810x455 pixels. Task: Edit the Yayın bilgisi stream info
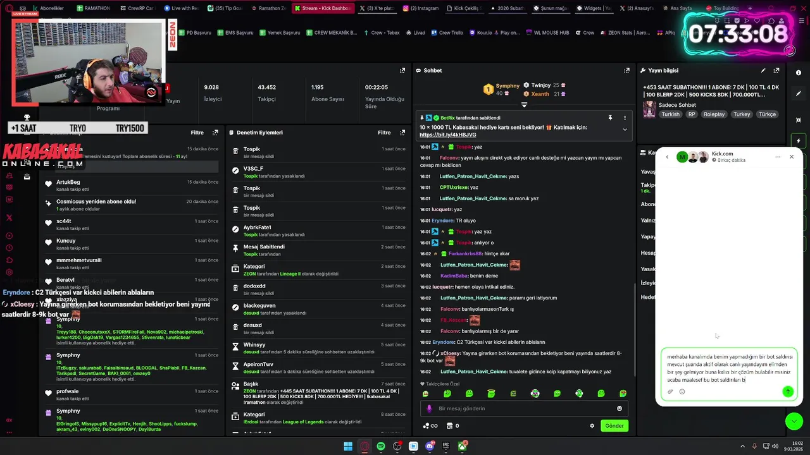point(763,71)
